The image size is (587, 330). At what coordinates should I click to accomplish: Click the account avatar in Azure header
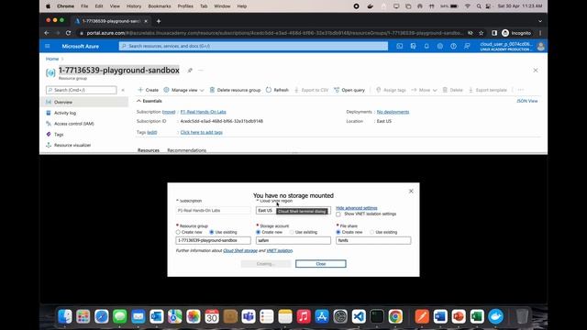(540, 47)
